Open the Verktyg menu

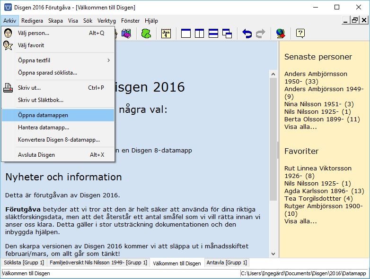(106, 21)
